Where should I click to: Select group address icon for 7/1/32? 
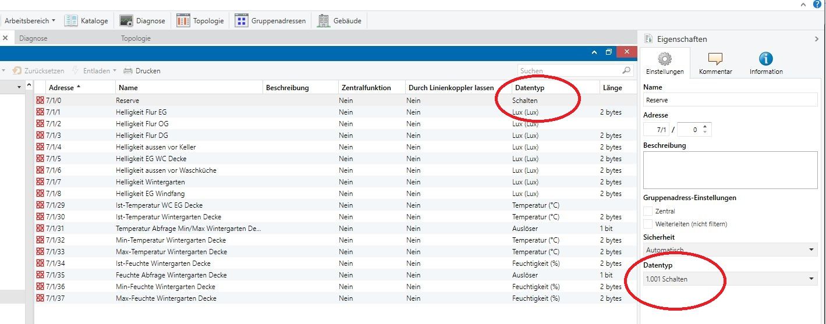40,240
